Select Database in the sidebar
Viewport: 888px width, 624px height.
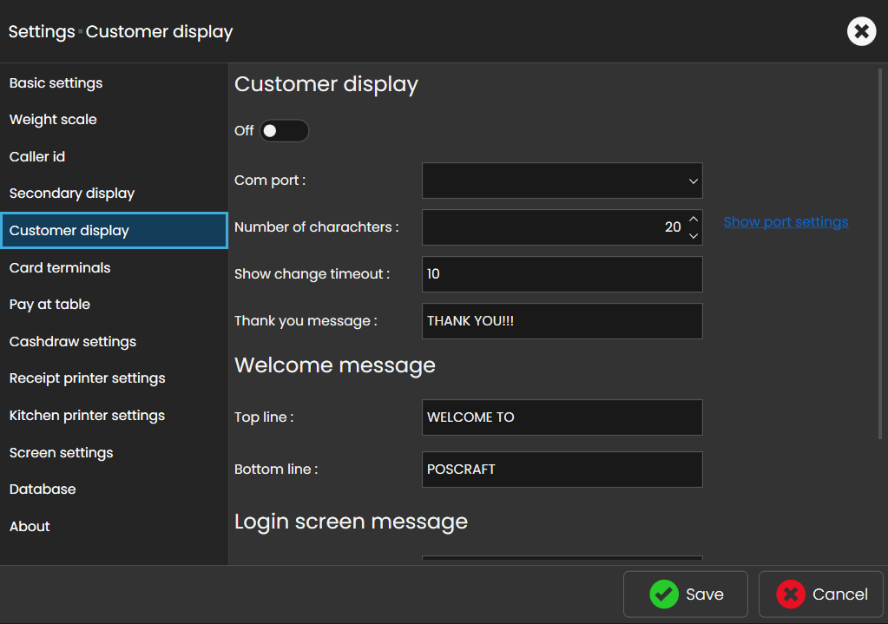pyautogui.click(x=43, y=489)
